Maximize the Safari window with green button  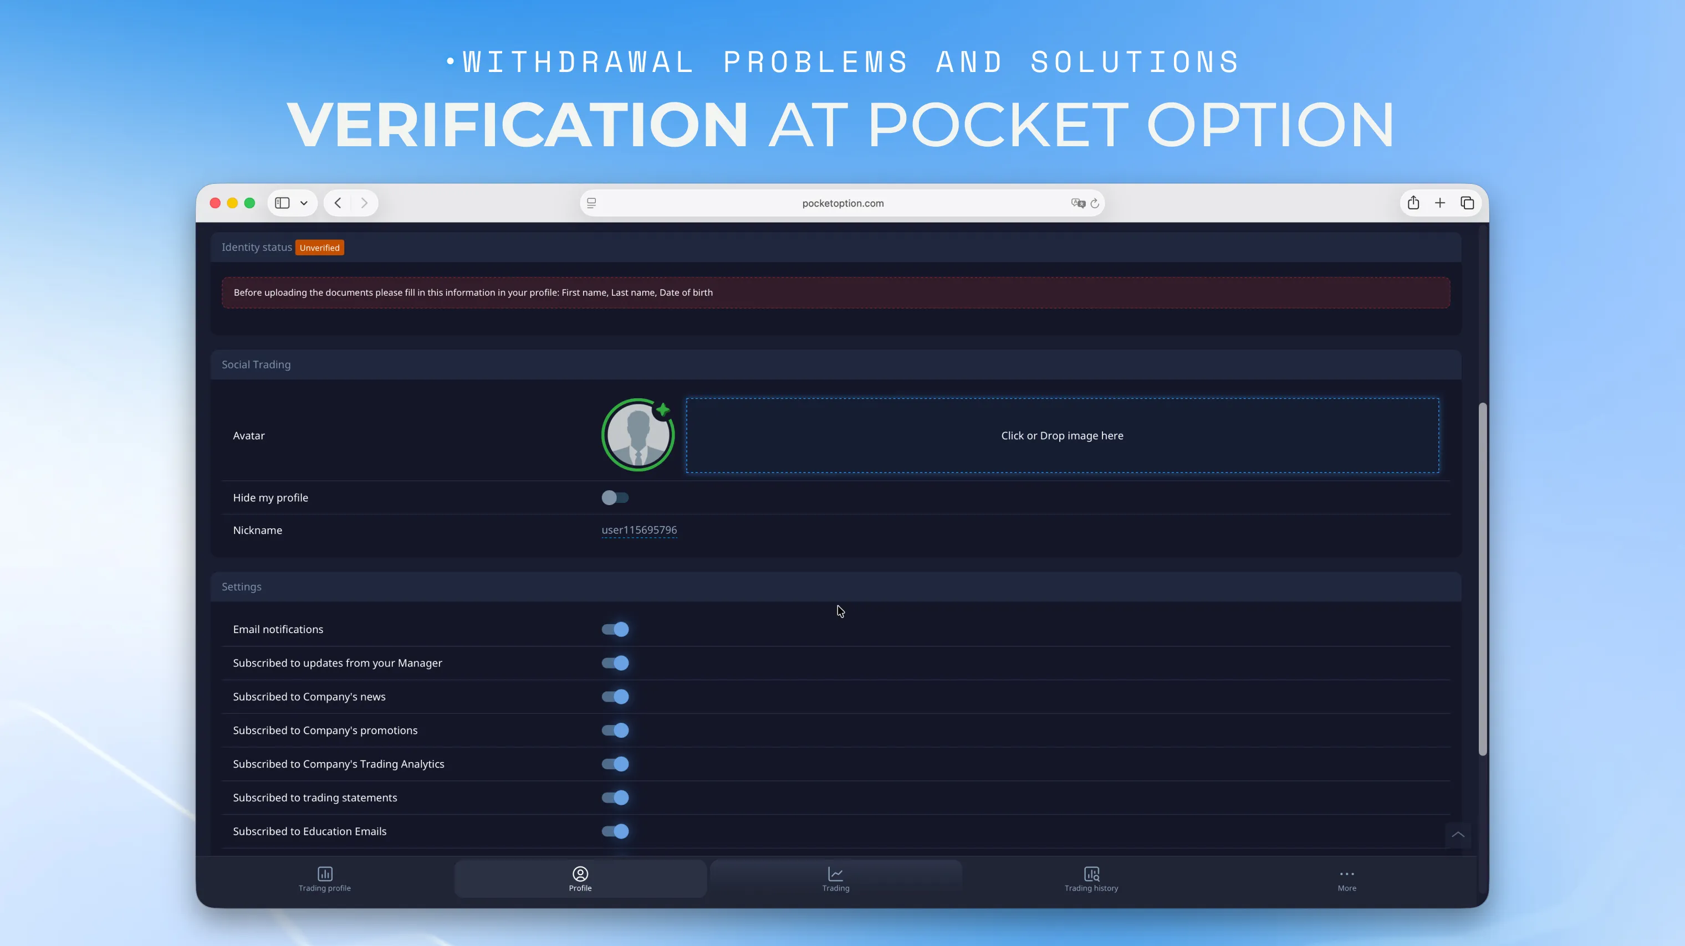click(x=249, y=203)
